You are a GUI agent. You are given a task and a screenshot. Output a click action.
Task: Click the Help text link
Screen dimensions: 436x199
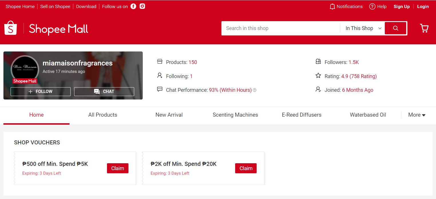coord(382,7)
